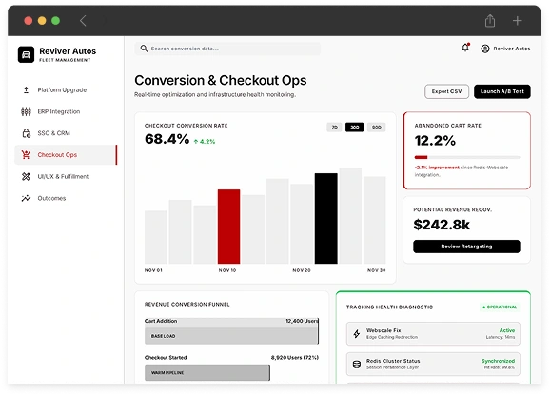Click the browser back arrow
Viewport: 551px width, 396px height.
point(83,21)
